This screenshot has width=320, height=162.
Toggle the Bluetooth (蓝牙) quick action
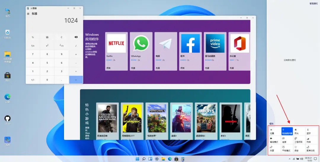pyautogui.click(x=311, y=131)
